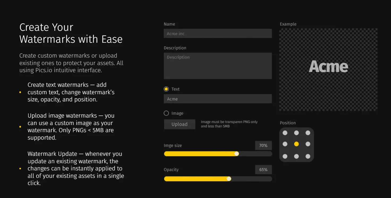The width and height of the screenshot is (391, 198).
Task: Focus the Name input field
Action: pyautogui.click(x=218, y=34)
